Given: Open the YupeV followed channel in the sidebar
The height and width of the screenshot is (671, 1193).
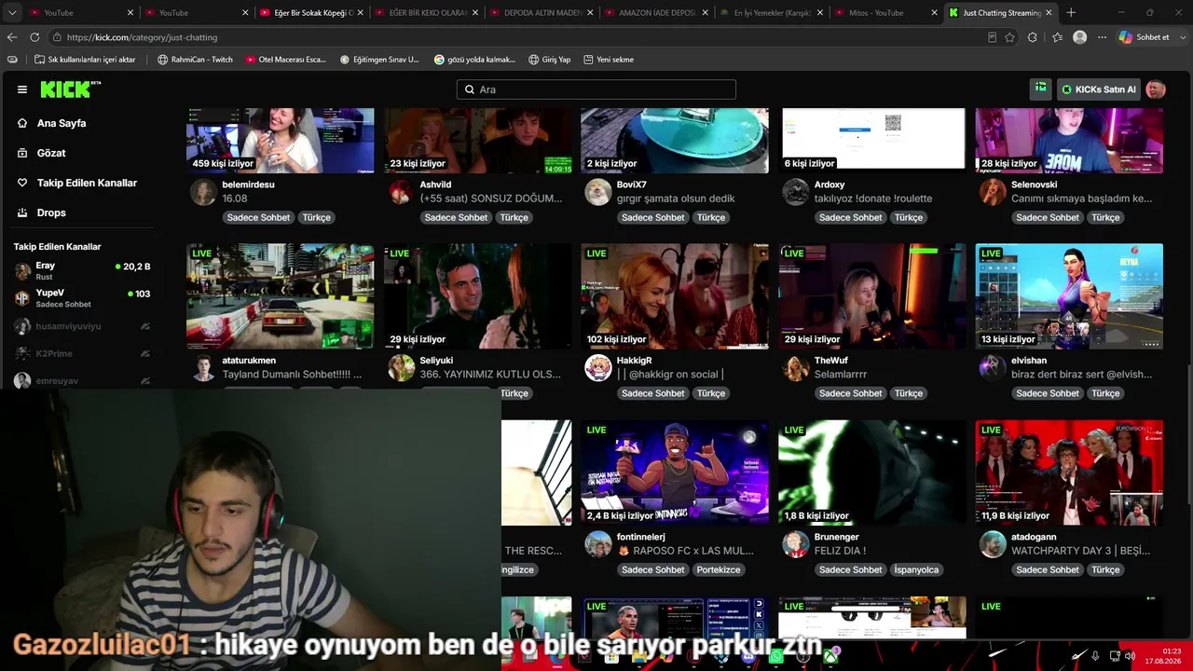Looking at the screenshot, I should tap(82, 298).
